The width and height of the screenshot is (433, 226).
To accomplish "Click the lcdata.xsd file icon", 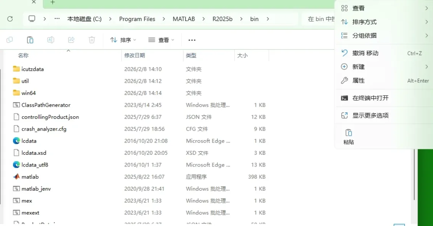I will pyautogui.click(x=16, y=153).
